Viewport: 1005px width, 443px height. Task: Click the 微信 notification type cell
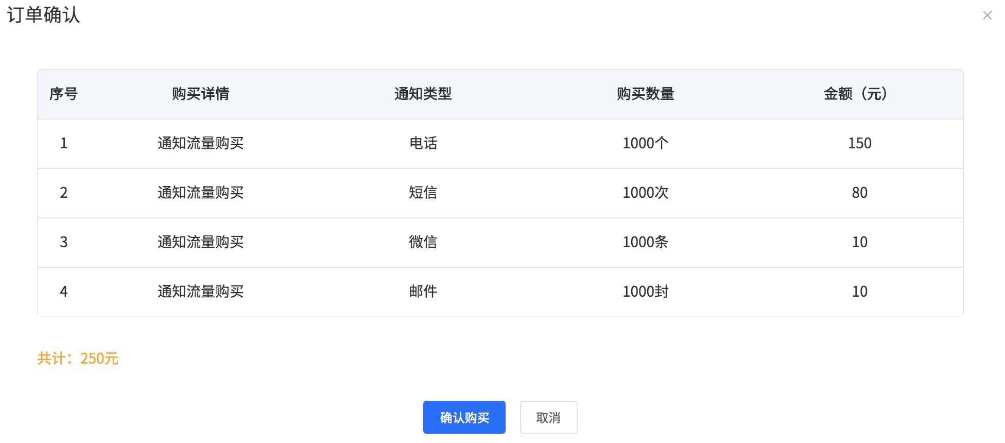click(x=423, y=242)
